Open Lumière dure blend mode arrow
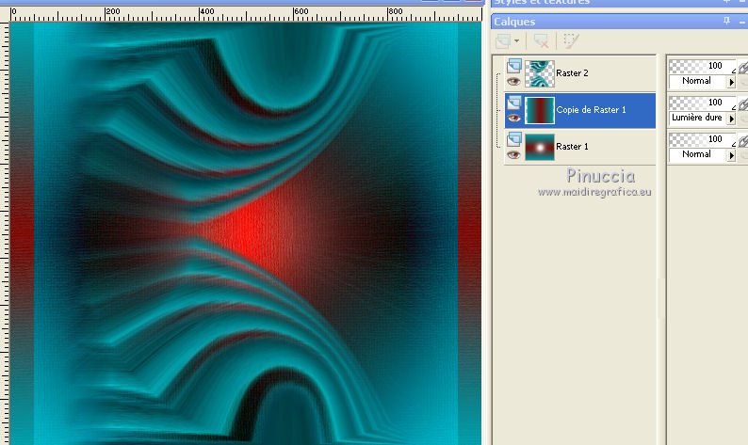This screenshot has height=445, width=748. tap(731, 119)
